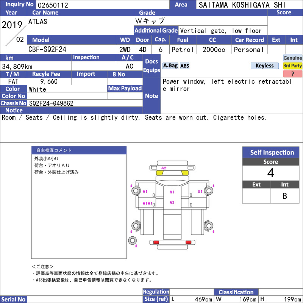Viewport: 303px width, 303px height.
Task: Click the AC air conditioning value
Action: click(x=130, y=66)
